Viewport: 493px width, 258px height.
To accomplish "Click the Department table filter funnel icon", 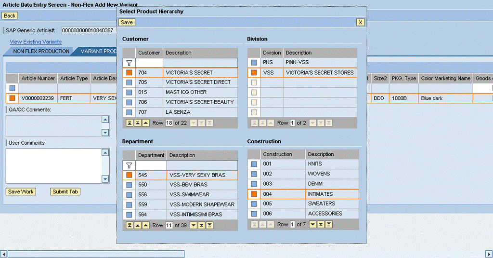I will pos(129,165).
